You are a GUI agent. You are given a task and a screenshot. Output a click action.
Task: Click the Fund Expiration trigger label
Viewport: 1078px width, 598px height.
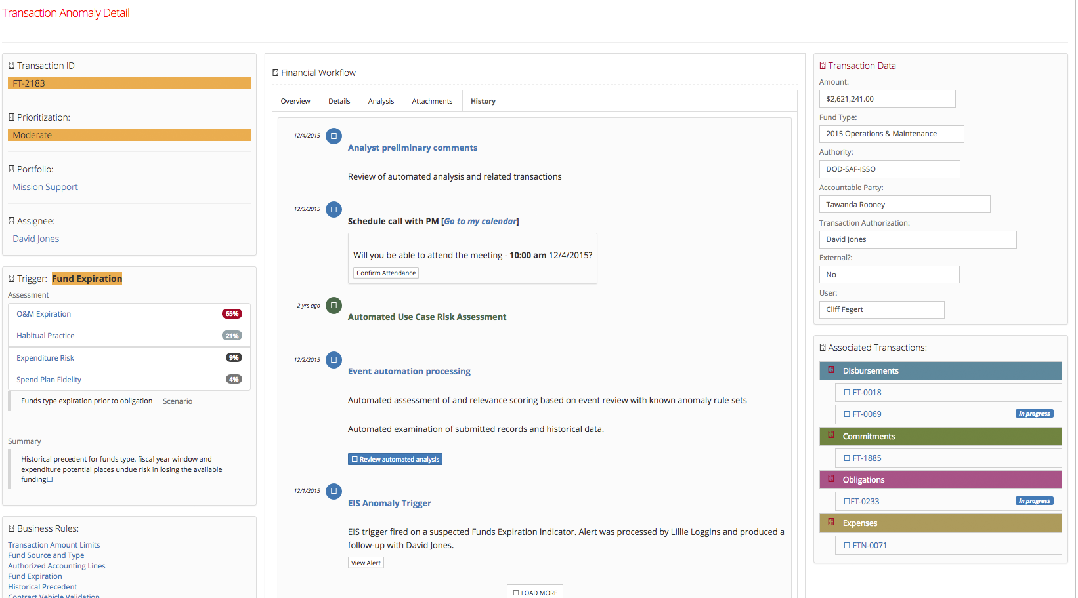pos(87,279)
